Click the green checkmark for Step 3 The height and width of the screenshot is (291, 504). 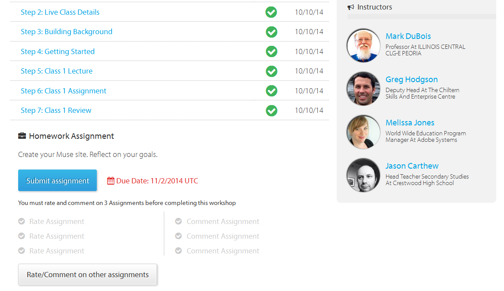click(271, 32)
